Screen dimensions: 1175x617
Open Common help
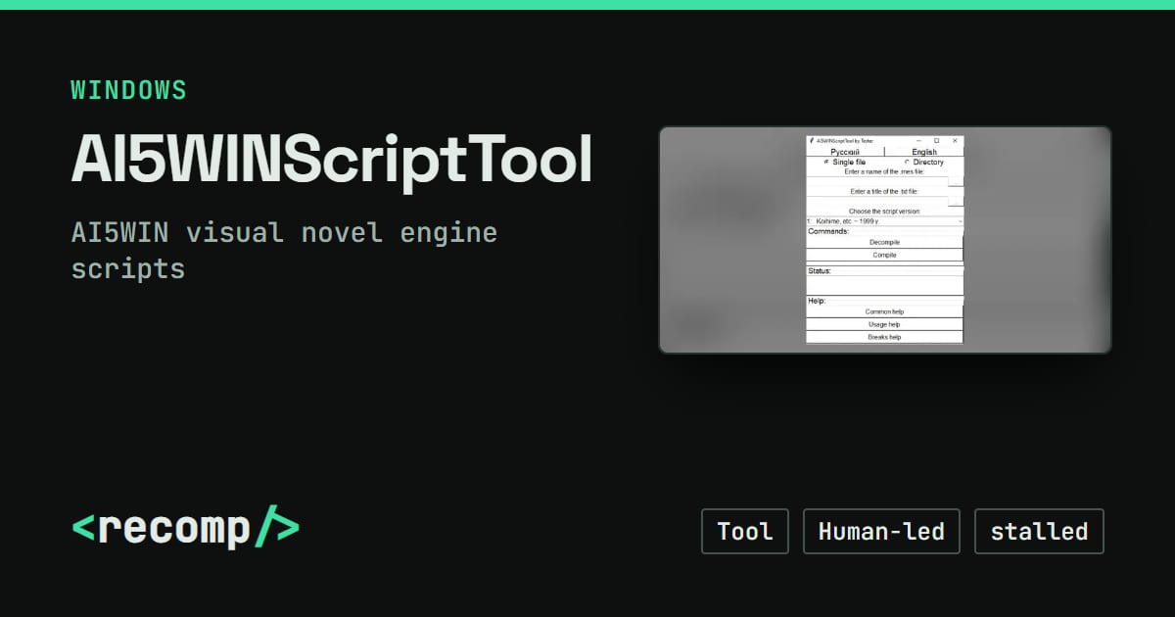coord(885,311)
